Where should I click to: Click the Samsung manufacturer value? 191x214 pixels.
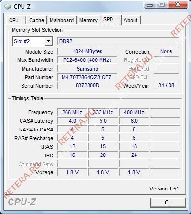(87, 69)
